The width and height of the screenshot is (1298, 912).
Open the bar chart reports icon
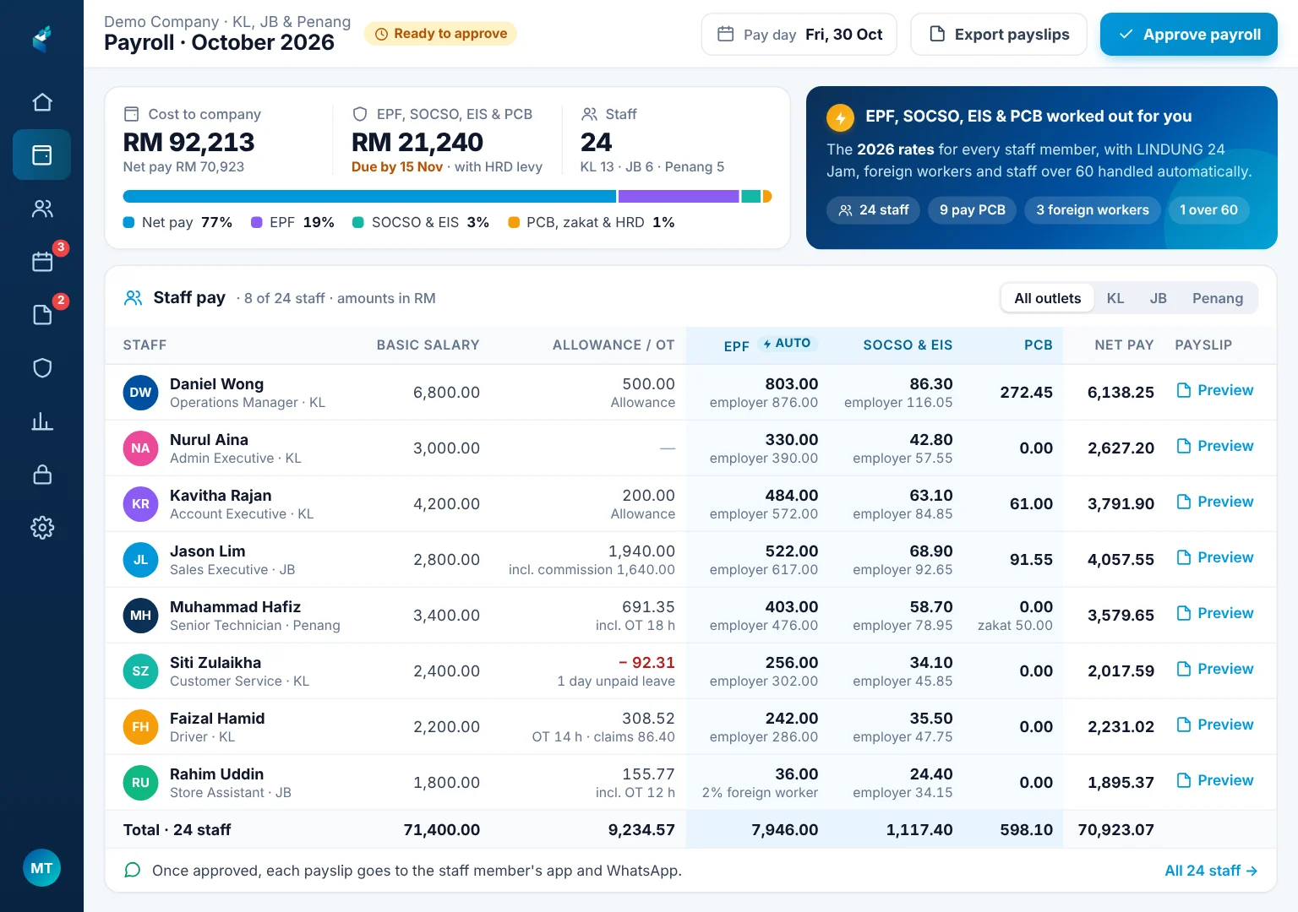point(42,421)
